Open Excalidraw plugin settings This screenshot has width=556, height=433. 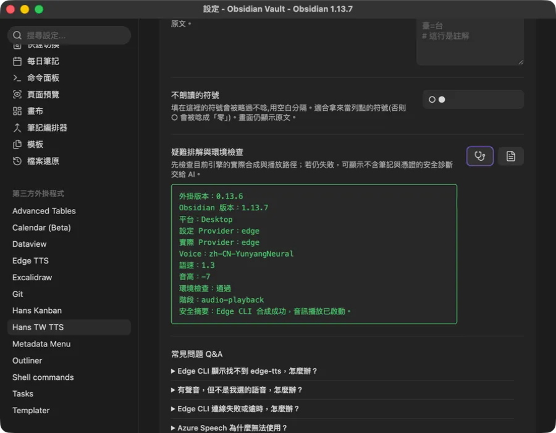tap(69, 278)
